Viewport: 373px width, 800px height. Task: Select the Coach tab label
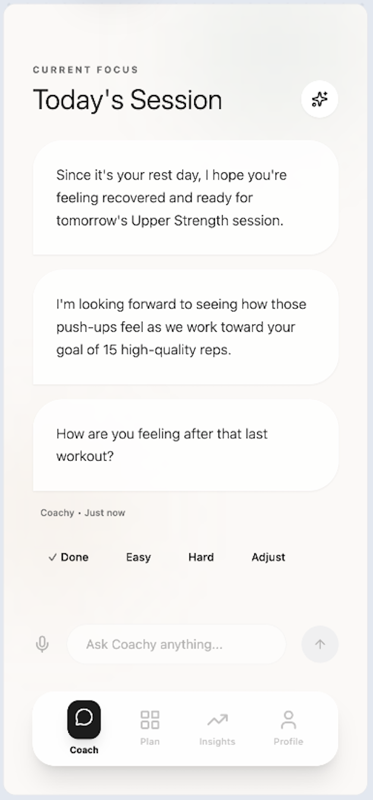pos(84,750)
